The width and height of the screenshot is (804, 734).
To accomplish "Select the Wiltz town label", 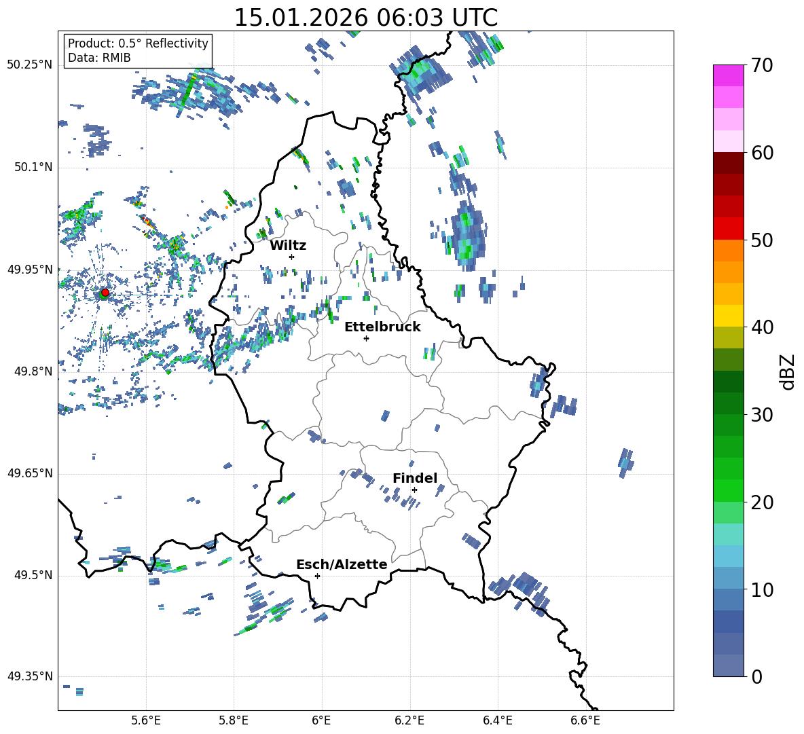I will (288, 245).
